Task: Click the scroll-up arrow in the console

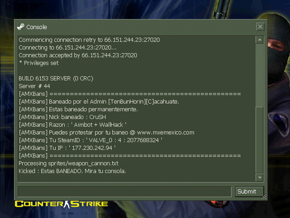Action: [260, 40]
